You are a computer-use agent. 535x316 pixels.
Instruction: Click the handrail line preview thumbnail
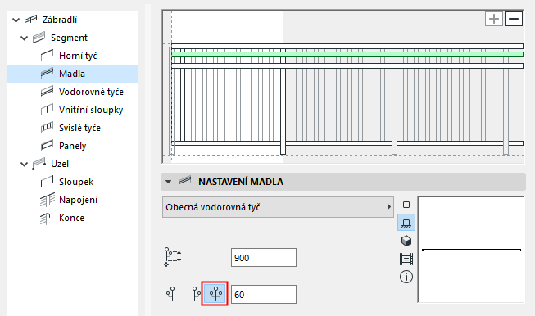pyautogui.click(x=471, y=250)
